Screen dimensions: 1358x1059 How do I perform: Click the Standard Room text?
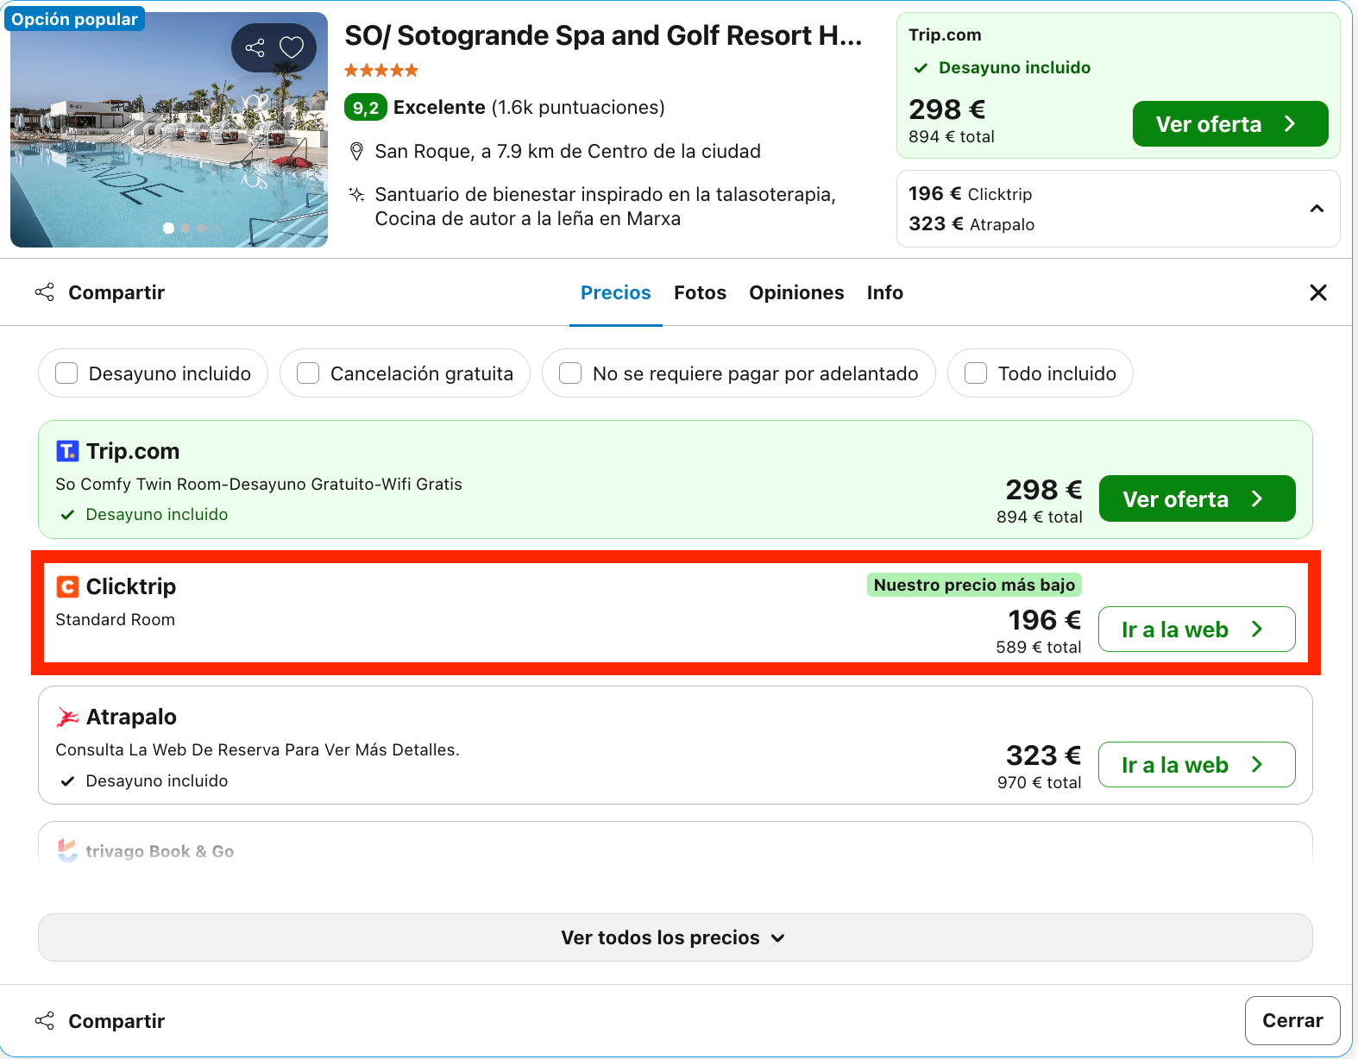click(x=115, y=619)
